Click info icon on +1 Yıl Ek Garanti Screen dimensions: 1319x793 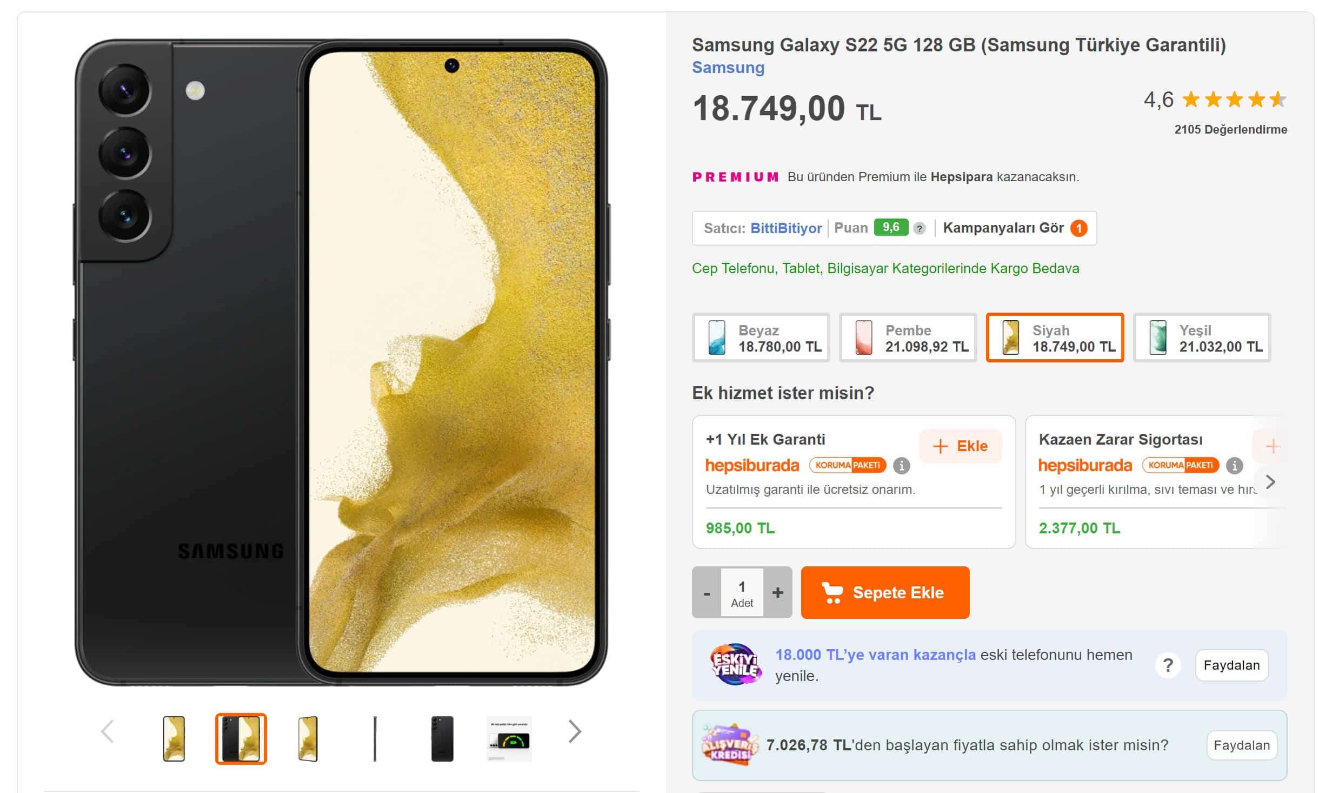[x=901, y=465]
